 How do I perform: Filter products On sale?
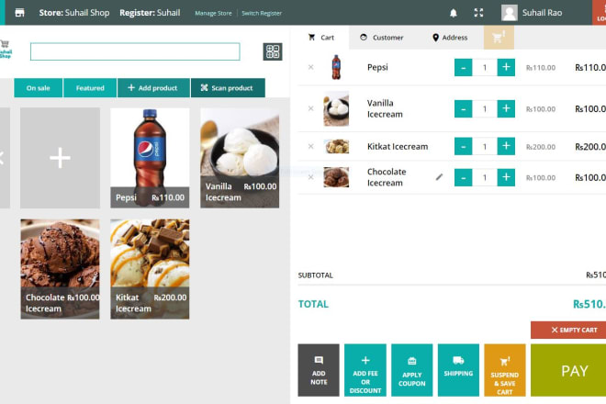(x=39, y=88)
